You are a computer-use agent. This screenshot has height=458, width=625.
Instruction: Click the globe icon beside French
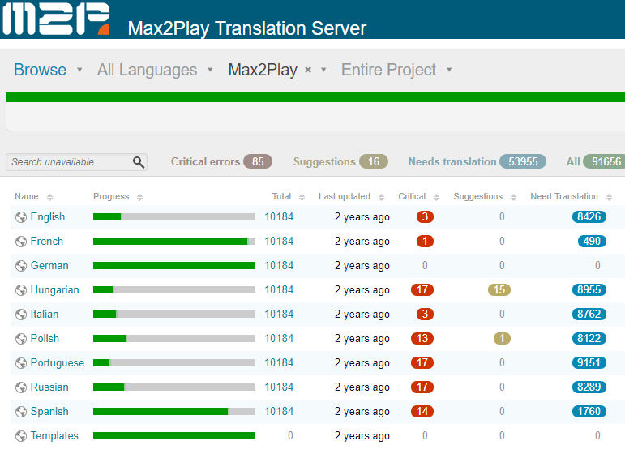[21, 242]
